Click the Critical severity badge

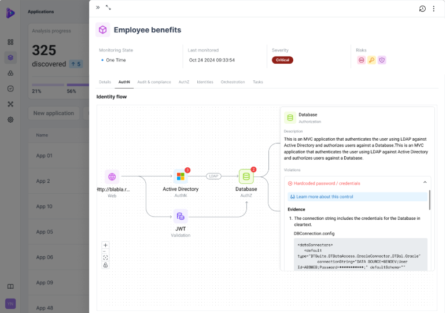[282, 60]
